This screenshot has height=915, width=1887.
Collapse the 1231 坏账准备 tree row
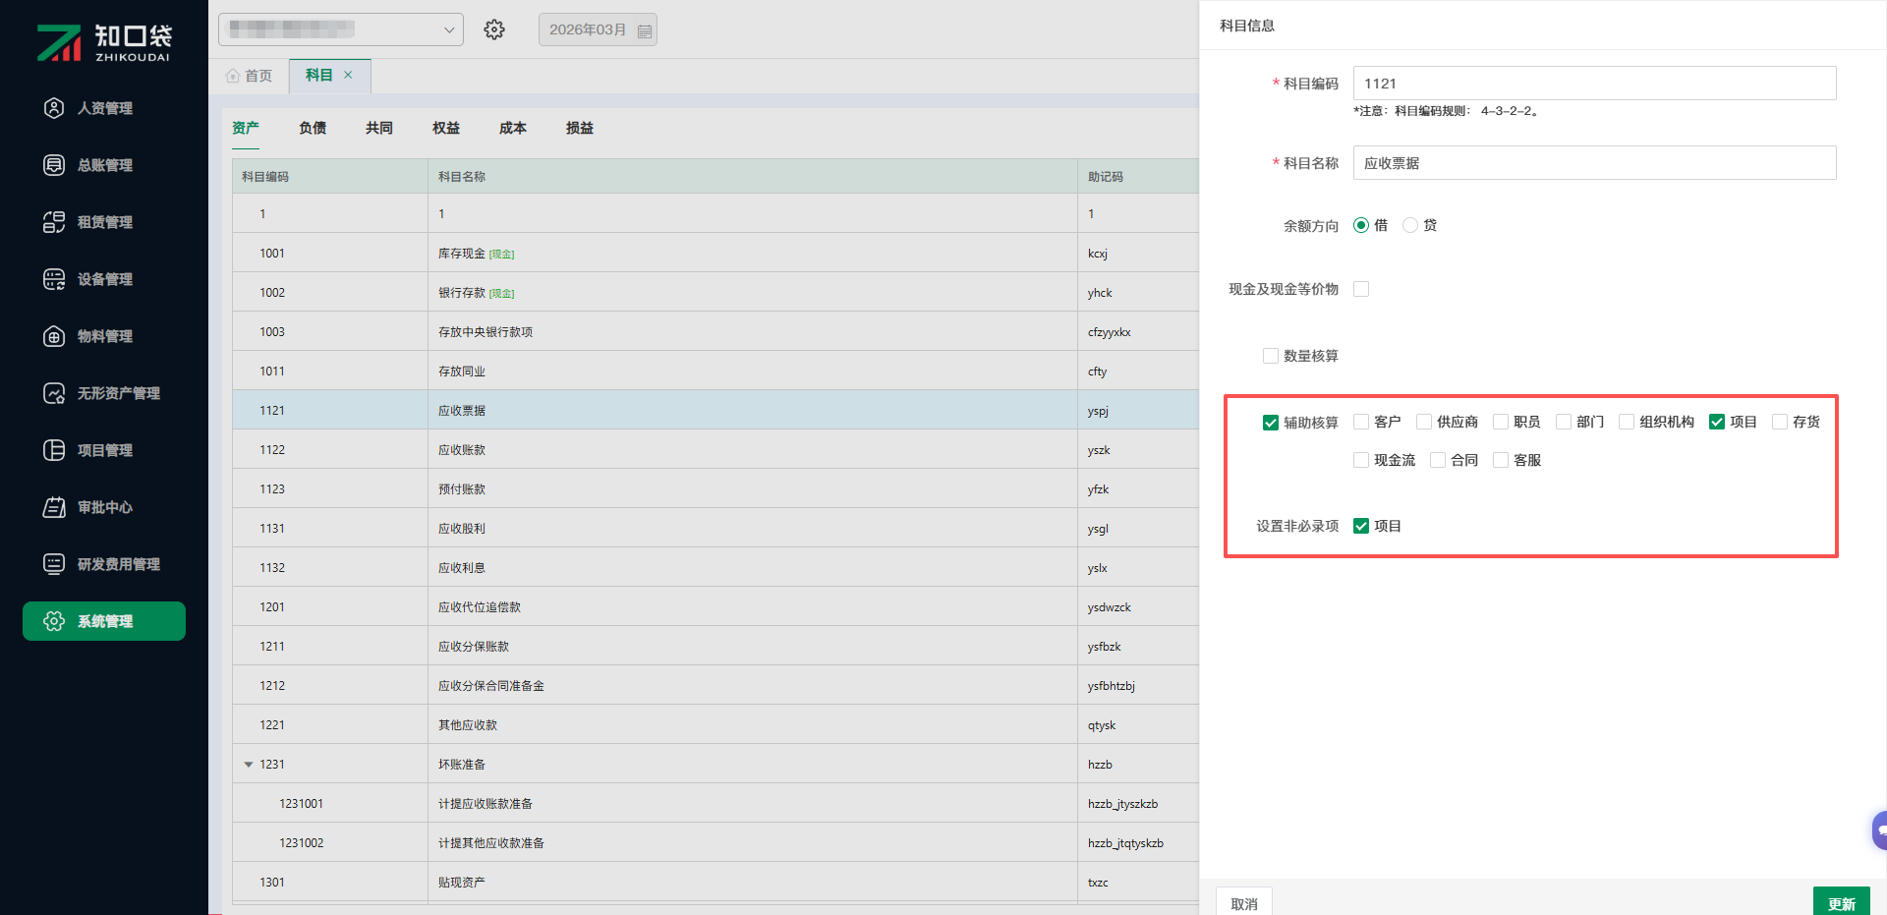[249, 765]
